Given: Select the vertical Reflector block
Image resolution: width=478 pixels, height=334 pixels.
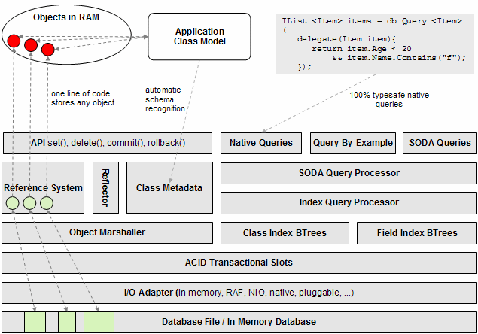Looking at the screenshot, I should [x=105, y=187].
